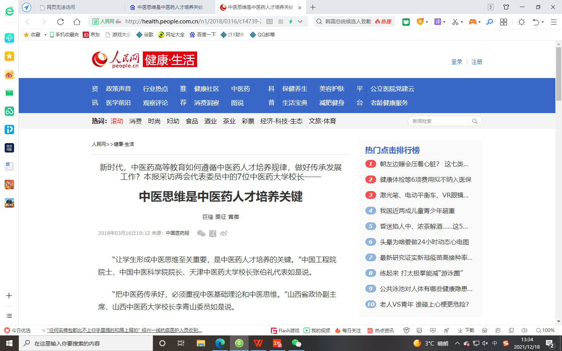Open WeChat from the Windows taskbar
The height and width of the screenshot is (351, 562).
tap(296, 343)
